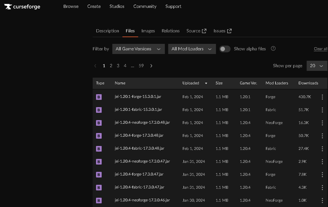Click the CurseForge anvil logo

[x=8, y=6]
